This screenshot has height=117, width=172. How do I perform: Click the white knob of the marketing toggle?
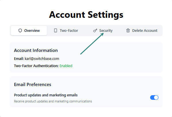[x=156, y=97]
